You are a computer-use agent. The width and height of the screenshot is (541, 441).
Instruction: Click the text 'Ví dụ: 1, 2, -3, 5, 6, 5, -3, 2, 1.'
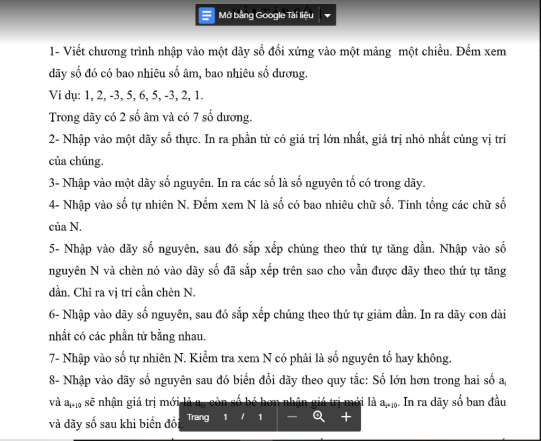(126, 95)
